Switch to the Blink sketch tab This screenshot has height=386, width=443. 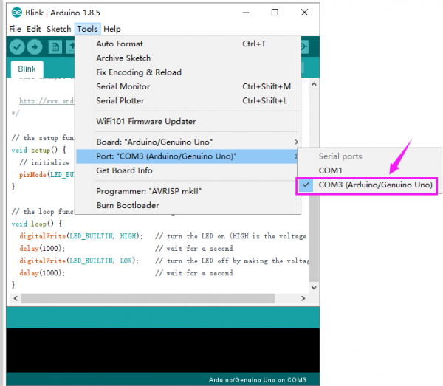27,69
